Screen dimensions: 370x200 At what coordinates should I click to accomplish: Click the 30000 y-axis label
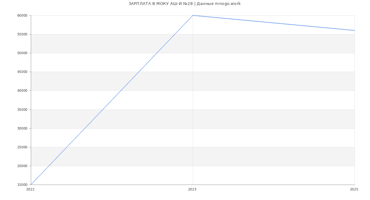tap(23, 128)
